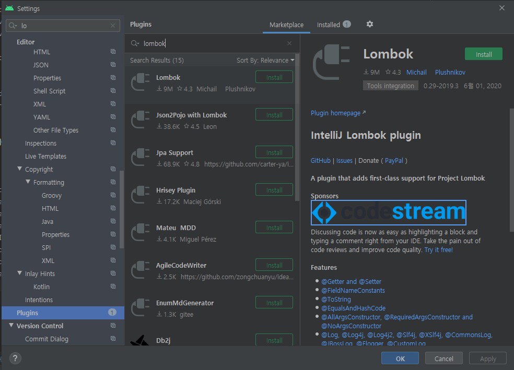This screenshot has height=370, width=514.
Task: Open the Issues link
Action: (x=344, y=160)
